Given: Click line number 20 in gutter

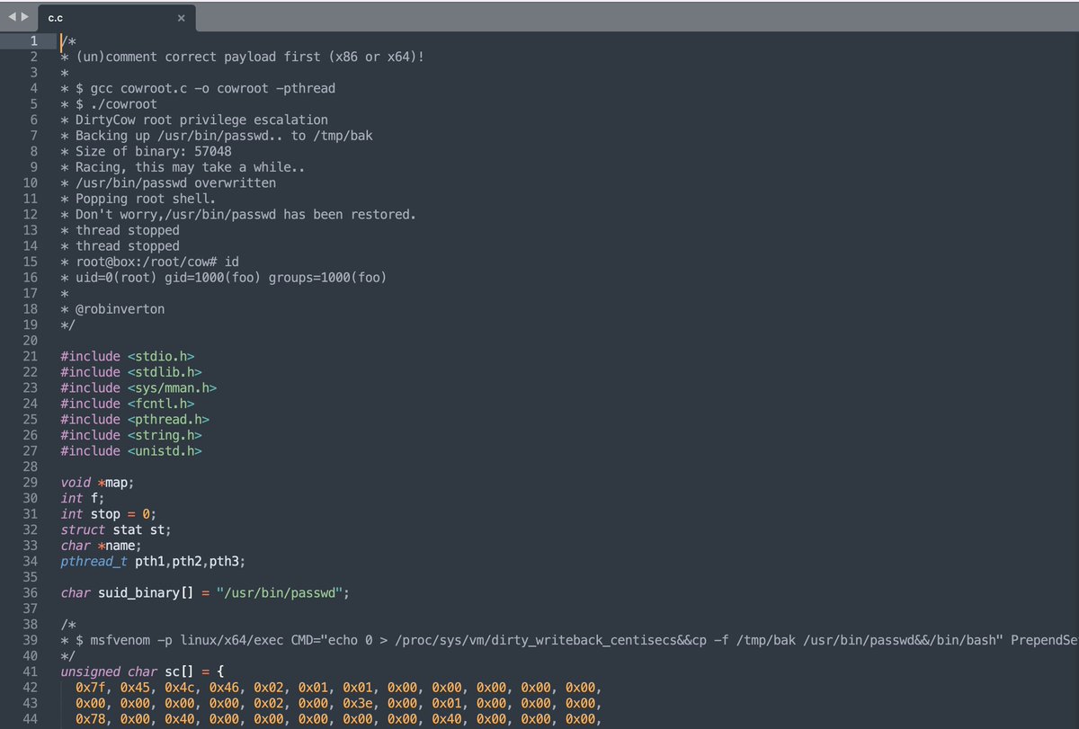Looking at the screenshot, I should [x=30, y=341].
